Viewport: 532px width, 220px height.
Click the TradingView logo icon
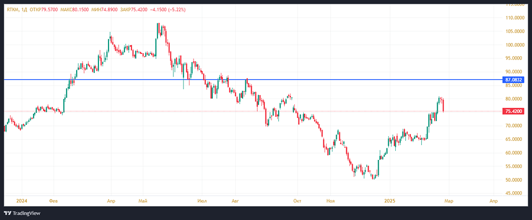(9, 213)
